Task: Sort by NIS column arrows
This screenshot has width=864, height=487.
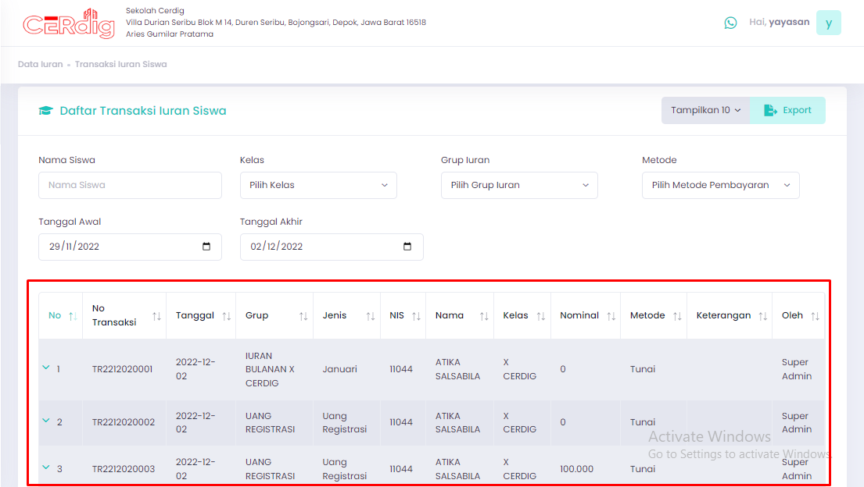Action: (416, 316)
